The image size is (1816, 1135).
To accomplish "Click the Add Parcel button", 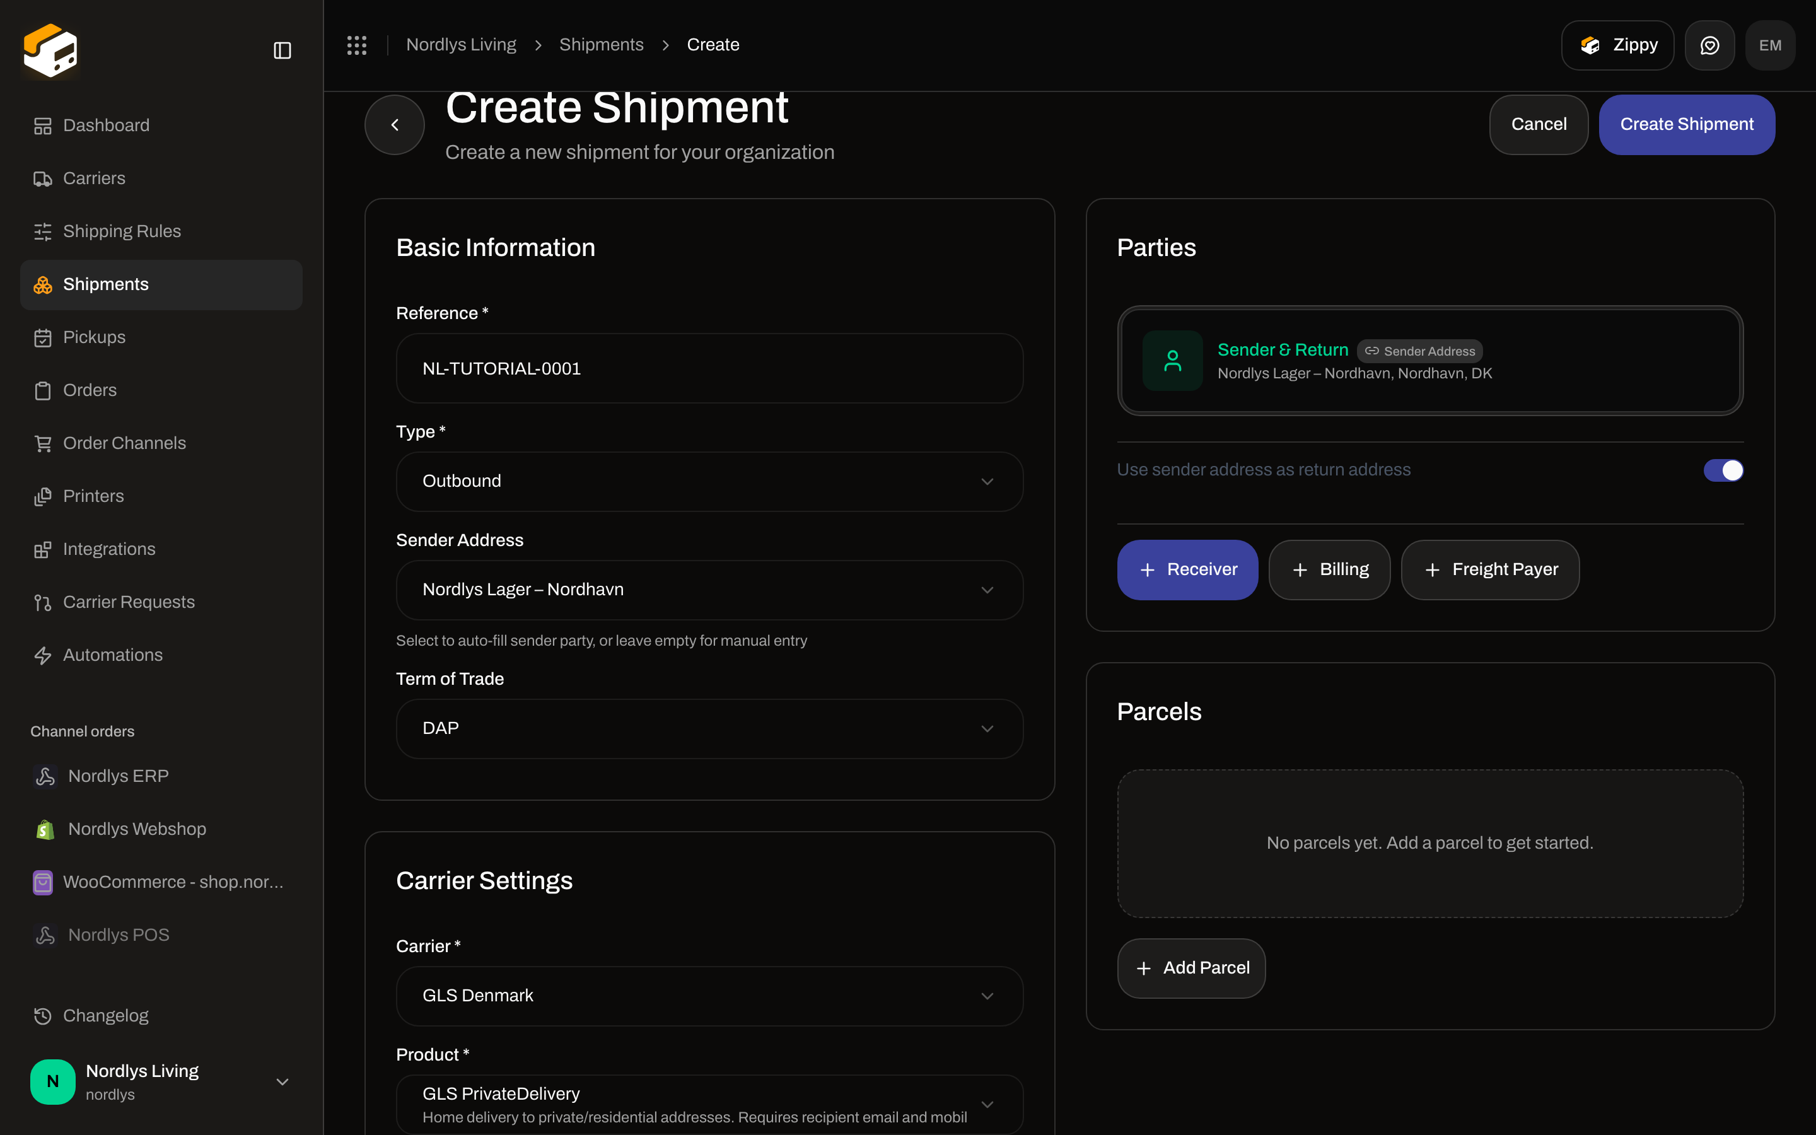I will (1191, 969).
